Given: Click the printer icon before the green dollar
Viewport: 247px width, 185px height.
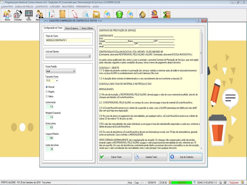Looking at the screenshot, I should point(107,14).
